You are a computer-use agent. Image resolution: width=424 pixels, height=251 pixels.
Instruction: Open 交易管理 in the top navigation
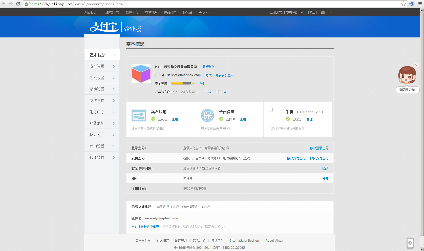151,12
